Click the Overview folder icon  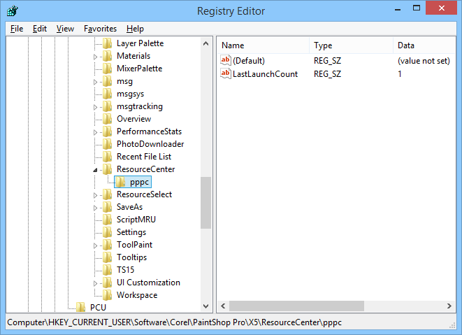[107, 119]
